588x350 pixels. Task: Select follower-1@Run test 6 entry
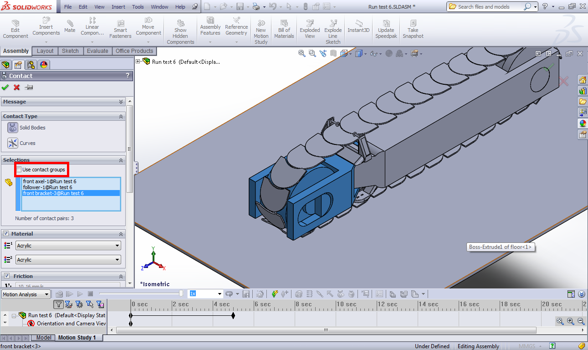(x=47, y=187)
